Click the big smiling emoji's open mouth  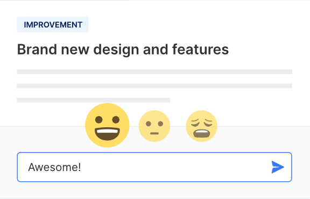(107, 134)
